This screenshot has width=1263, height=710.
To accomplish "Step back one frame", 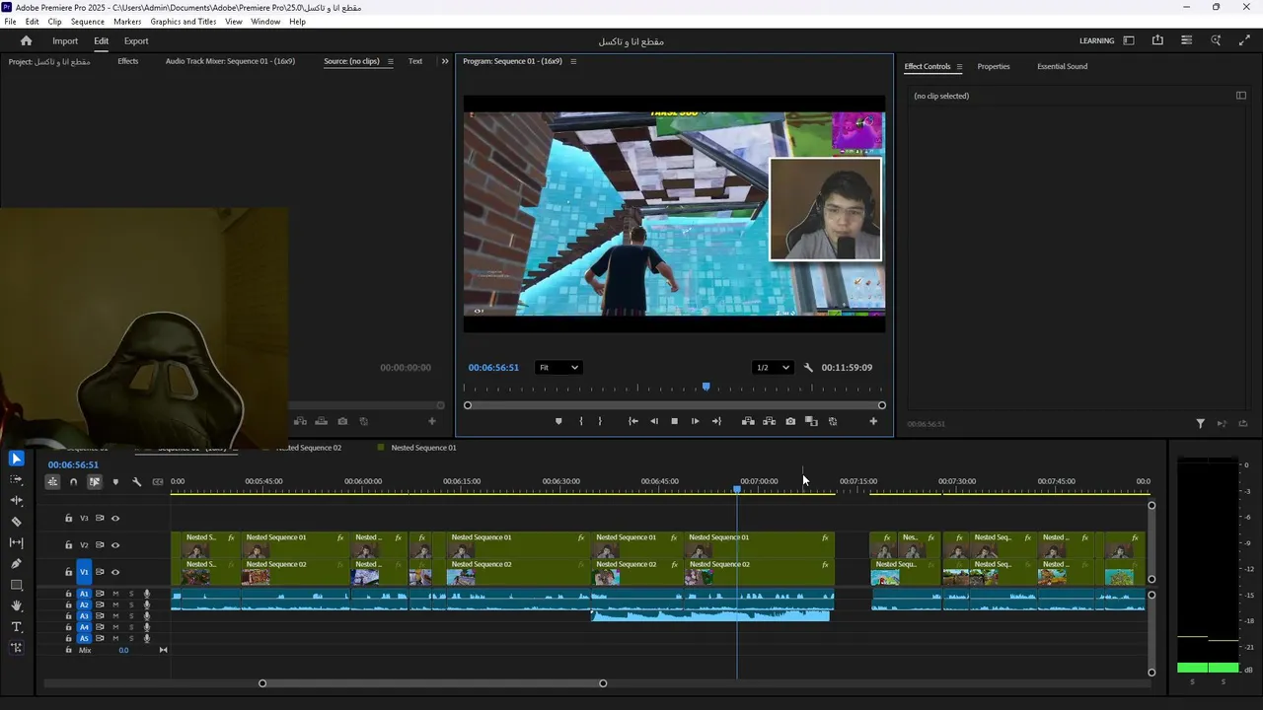I will [653, 421].
